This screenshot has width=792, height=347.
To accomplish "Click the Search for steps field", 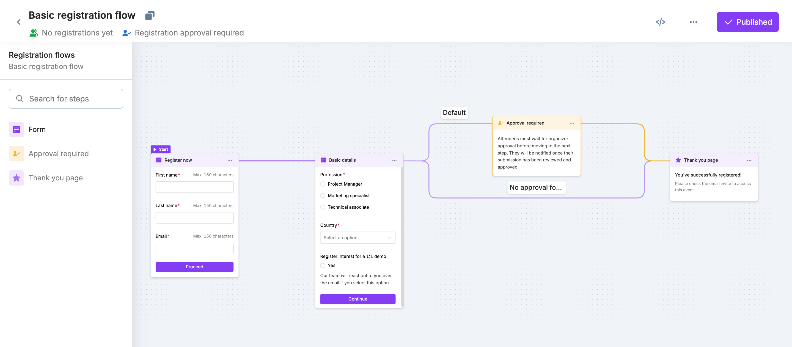I will (66, 99).
